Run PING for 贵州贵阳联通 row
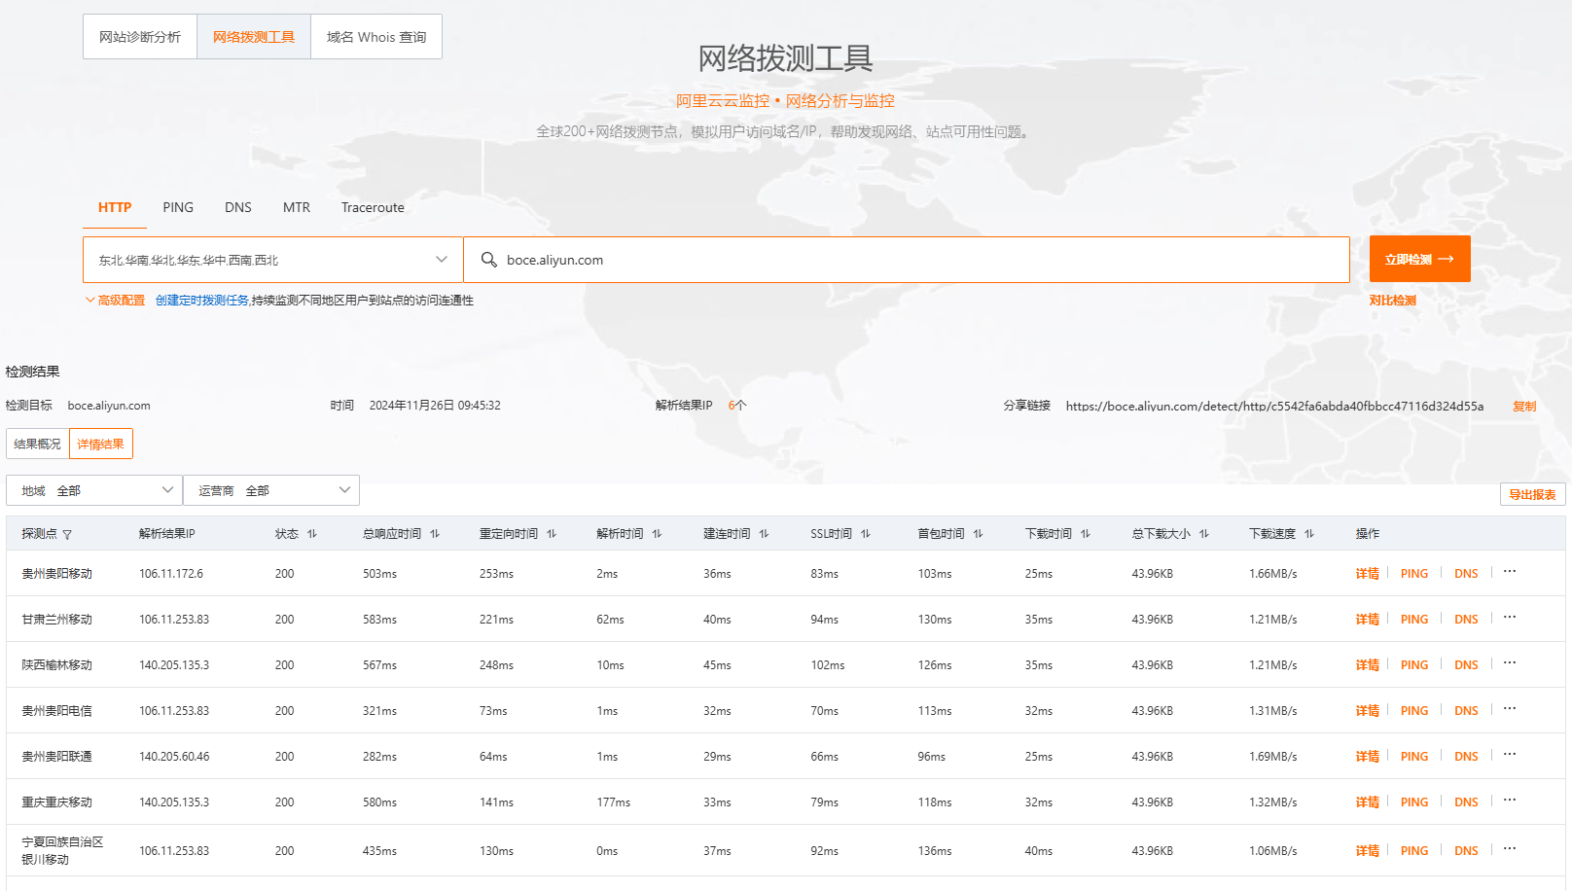Image resolution: width=1572 pixels, height=891 pixels. (1414, 757)
